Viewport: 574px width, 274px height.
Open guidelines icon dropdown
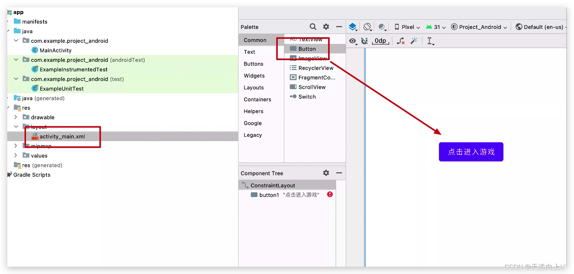click(x=431, y=41)
